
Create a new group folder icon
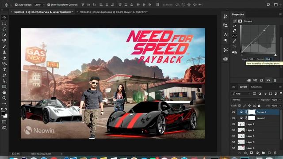[x=264, y=153]
